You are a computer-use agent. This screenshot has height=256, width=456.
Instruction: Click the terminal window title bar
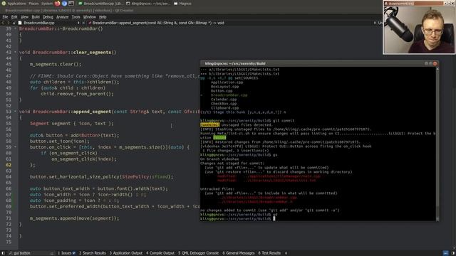click(319, 63)
